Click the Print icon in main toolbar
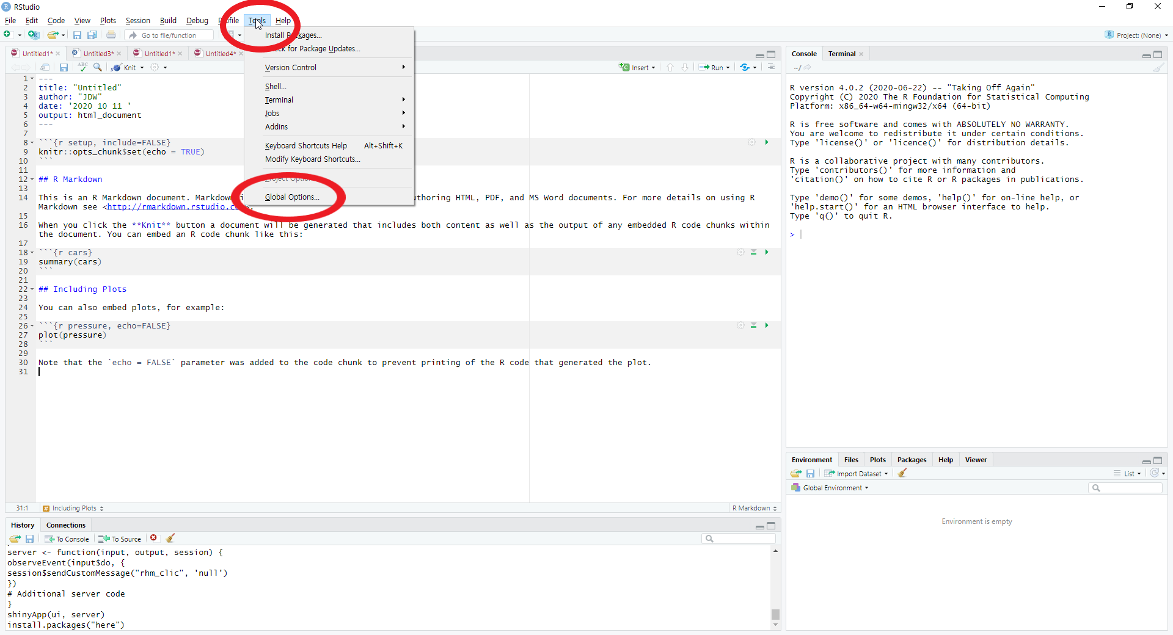The width and height of the screenshot is (1173, 635). 111,35
